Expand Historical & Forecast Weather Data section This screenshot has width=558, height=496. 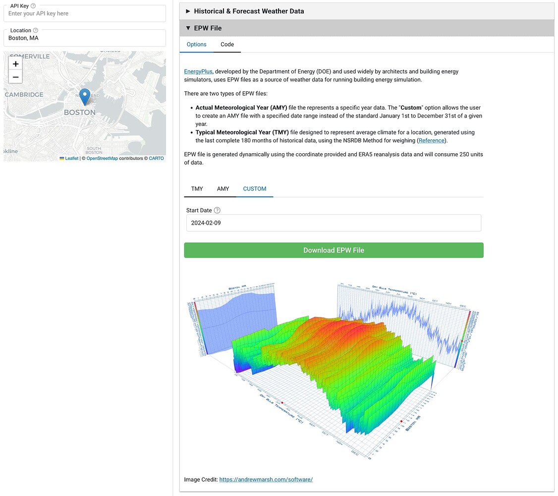click(x=249, y=11)
